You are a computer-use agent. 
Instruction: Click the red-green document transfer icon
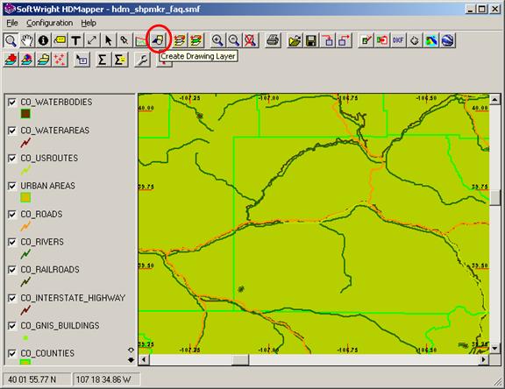[x=382, y=40]
